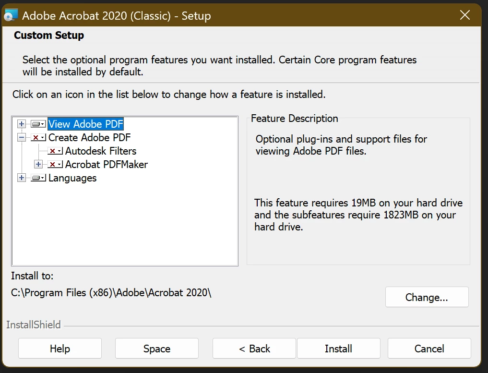Open red X icon for Create Adobe PDF
Image resolution: width=488 pixels, height=373 pixels.
[38, 137]
